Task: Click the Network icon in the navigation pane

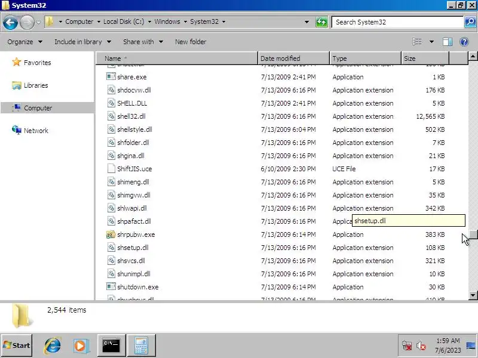Action: click(17, 130)
